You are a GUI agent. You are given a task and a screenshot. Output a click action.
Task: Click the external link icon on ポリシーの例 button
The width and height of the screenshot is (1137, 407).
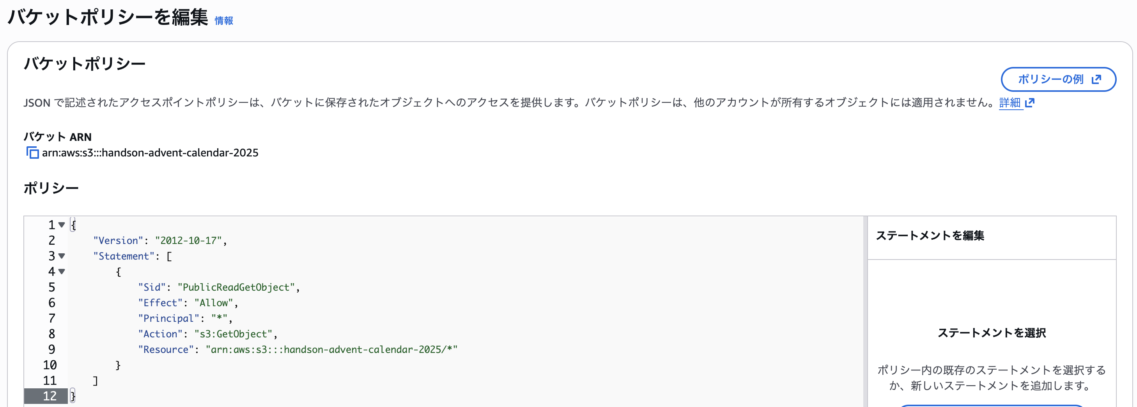coord(1096,79)
